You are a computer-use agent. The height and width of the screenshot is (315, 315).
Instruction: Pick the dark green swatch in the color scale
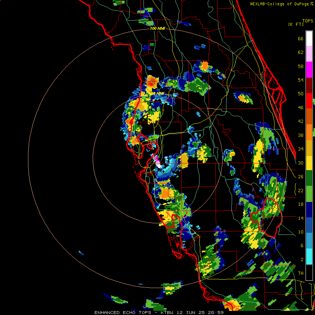[309, 178]
